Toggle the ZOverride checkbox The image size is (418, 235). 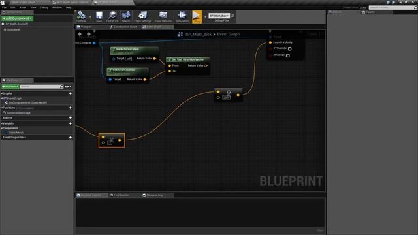(x=287, y=55)
